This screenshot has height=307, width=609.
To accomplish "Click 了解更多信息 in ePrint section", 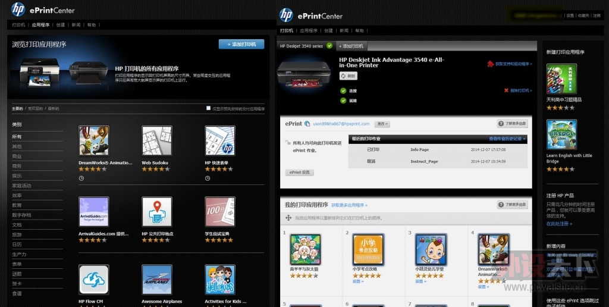I will coord(512,124).
